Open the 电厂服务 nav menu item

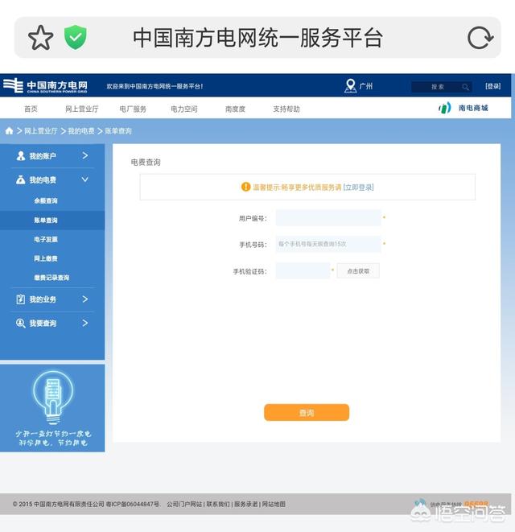click(x=133, y=109)
